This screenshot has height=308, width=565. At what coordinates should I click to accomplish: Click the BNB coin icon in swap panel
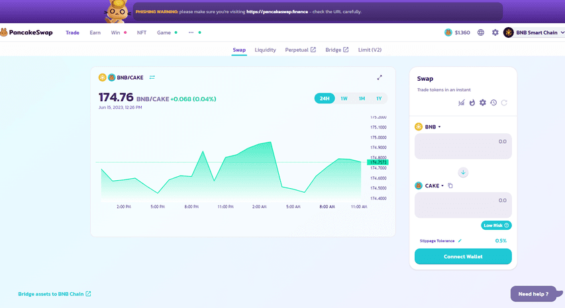click(419, 127)
